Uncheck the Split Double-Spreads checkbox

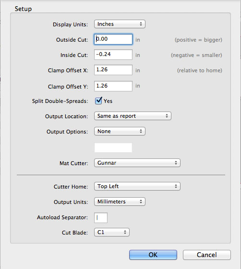(98, 101)
